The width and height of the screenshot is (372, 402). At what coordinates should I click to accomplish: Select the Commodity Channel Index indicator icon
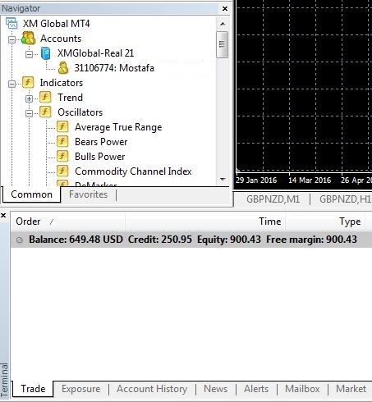click(x=62, y=171)
